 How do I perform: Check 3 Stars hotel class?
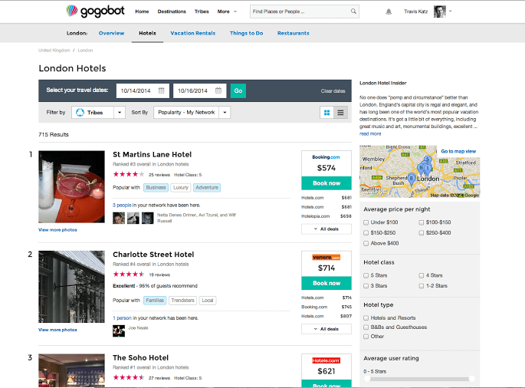point(366,286)
